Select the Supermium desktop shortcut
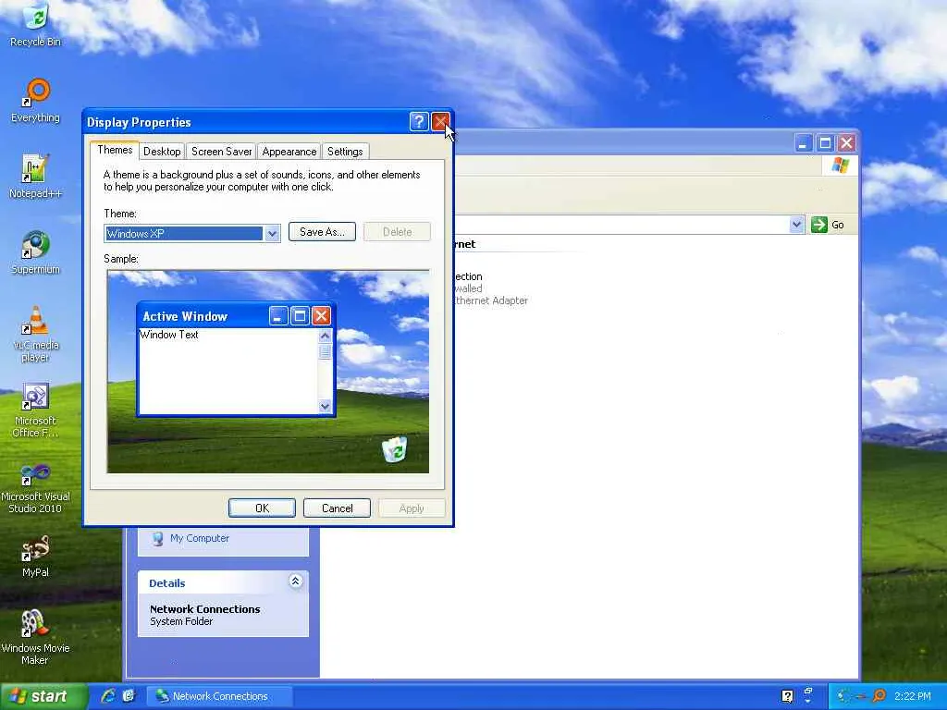 pyautogui.click(x=36, y=252)
